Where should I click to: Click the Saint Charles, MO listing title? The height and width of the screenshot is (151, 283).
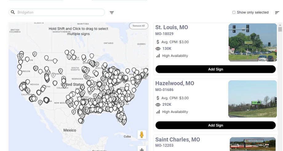click(x=177, y=140)
